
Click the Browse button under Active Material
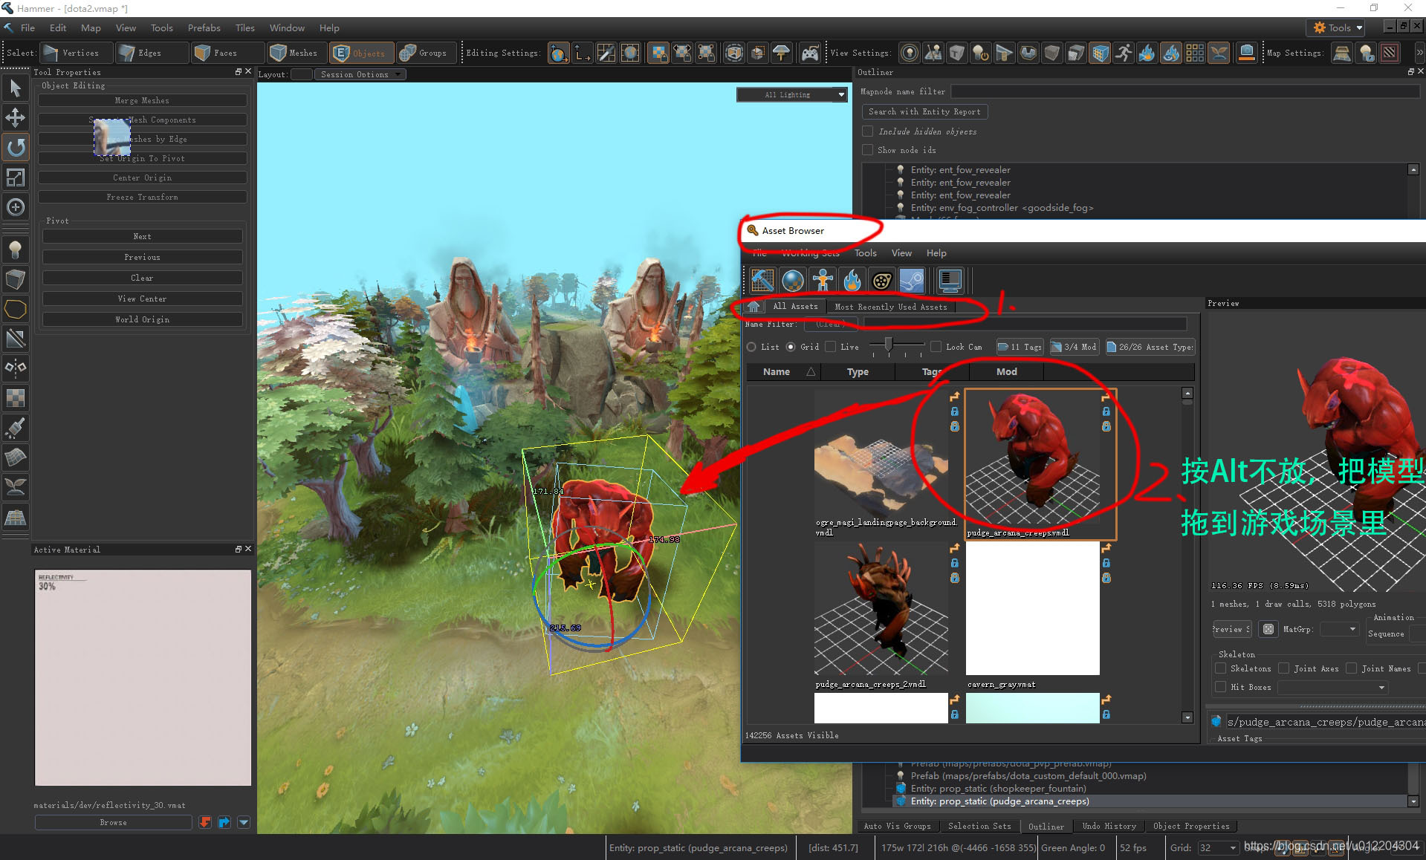point(113,822)
